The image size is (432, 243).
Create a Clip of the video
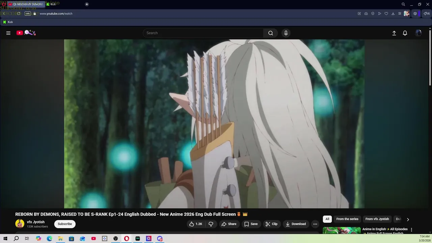pyautogui.click(x=271, y=224)
